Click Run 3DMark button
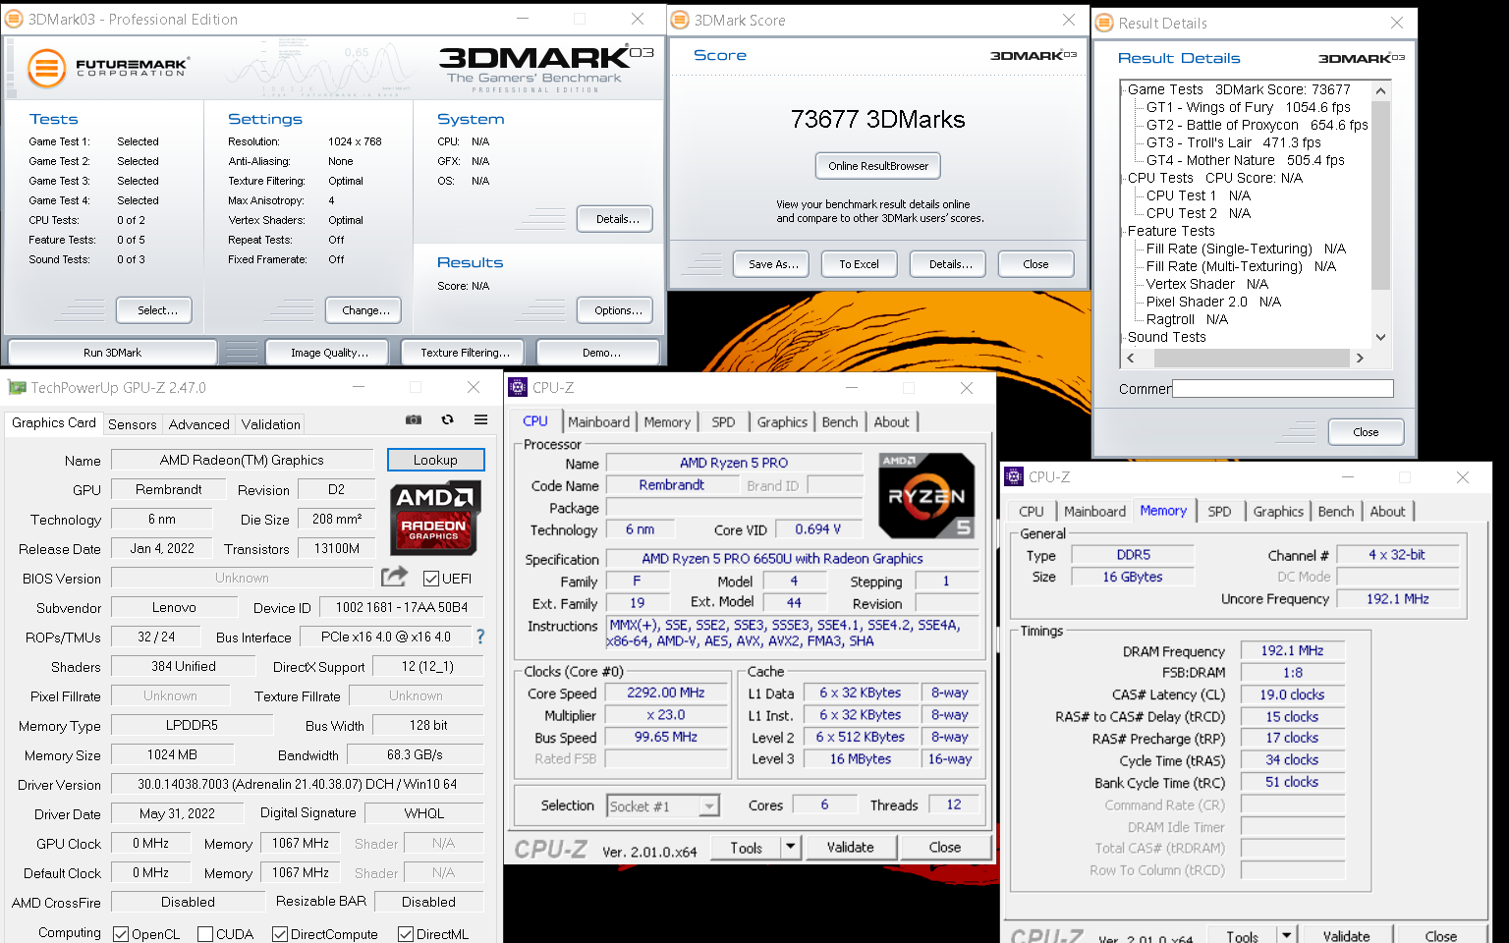The image size is (1509, 943). coord(112,353)
